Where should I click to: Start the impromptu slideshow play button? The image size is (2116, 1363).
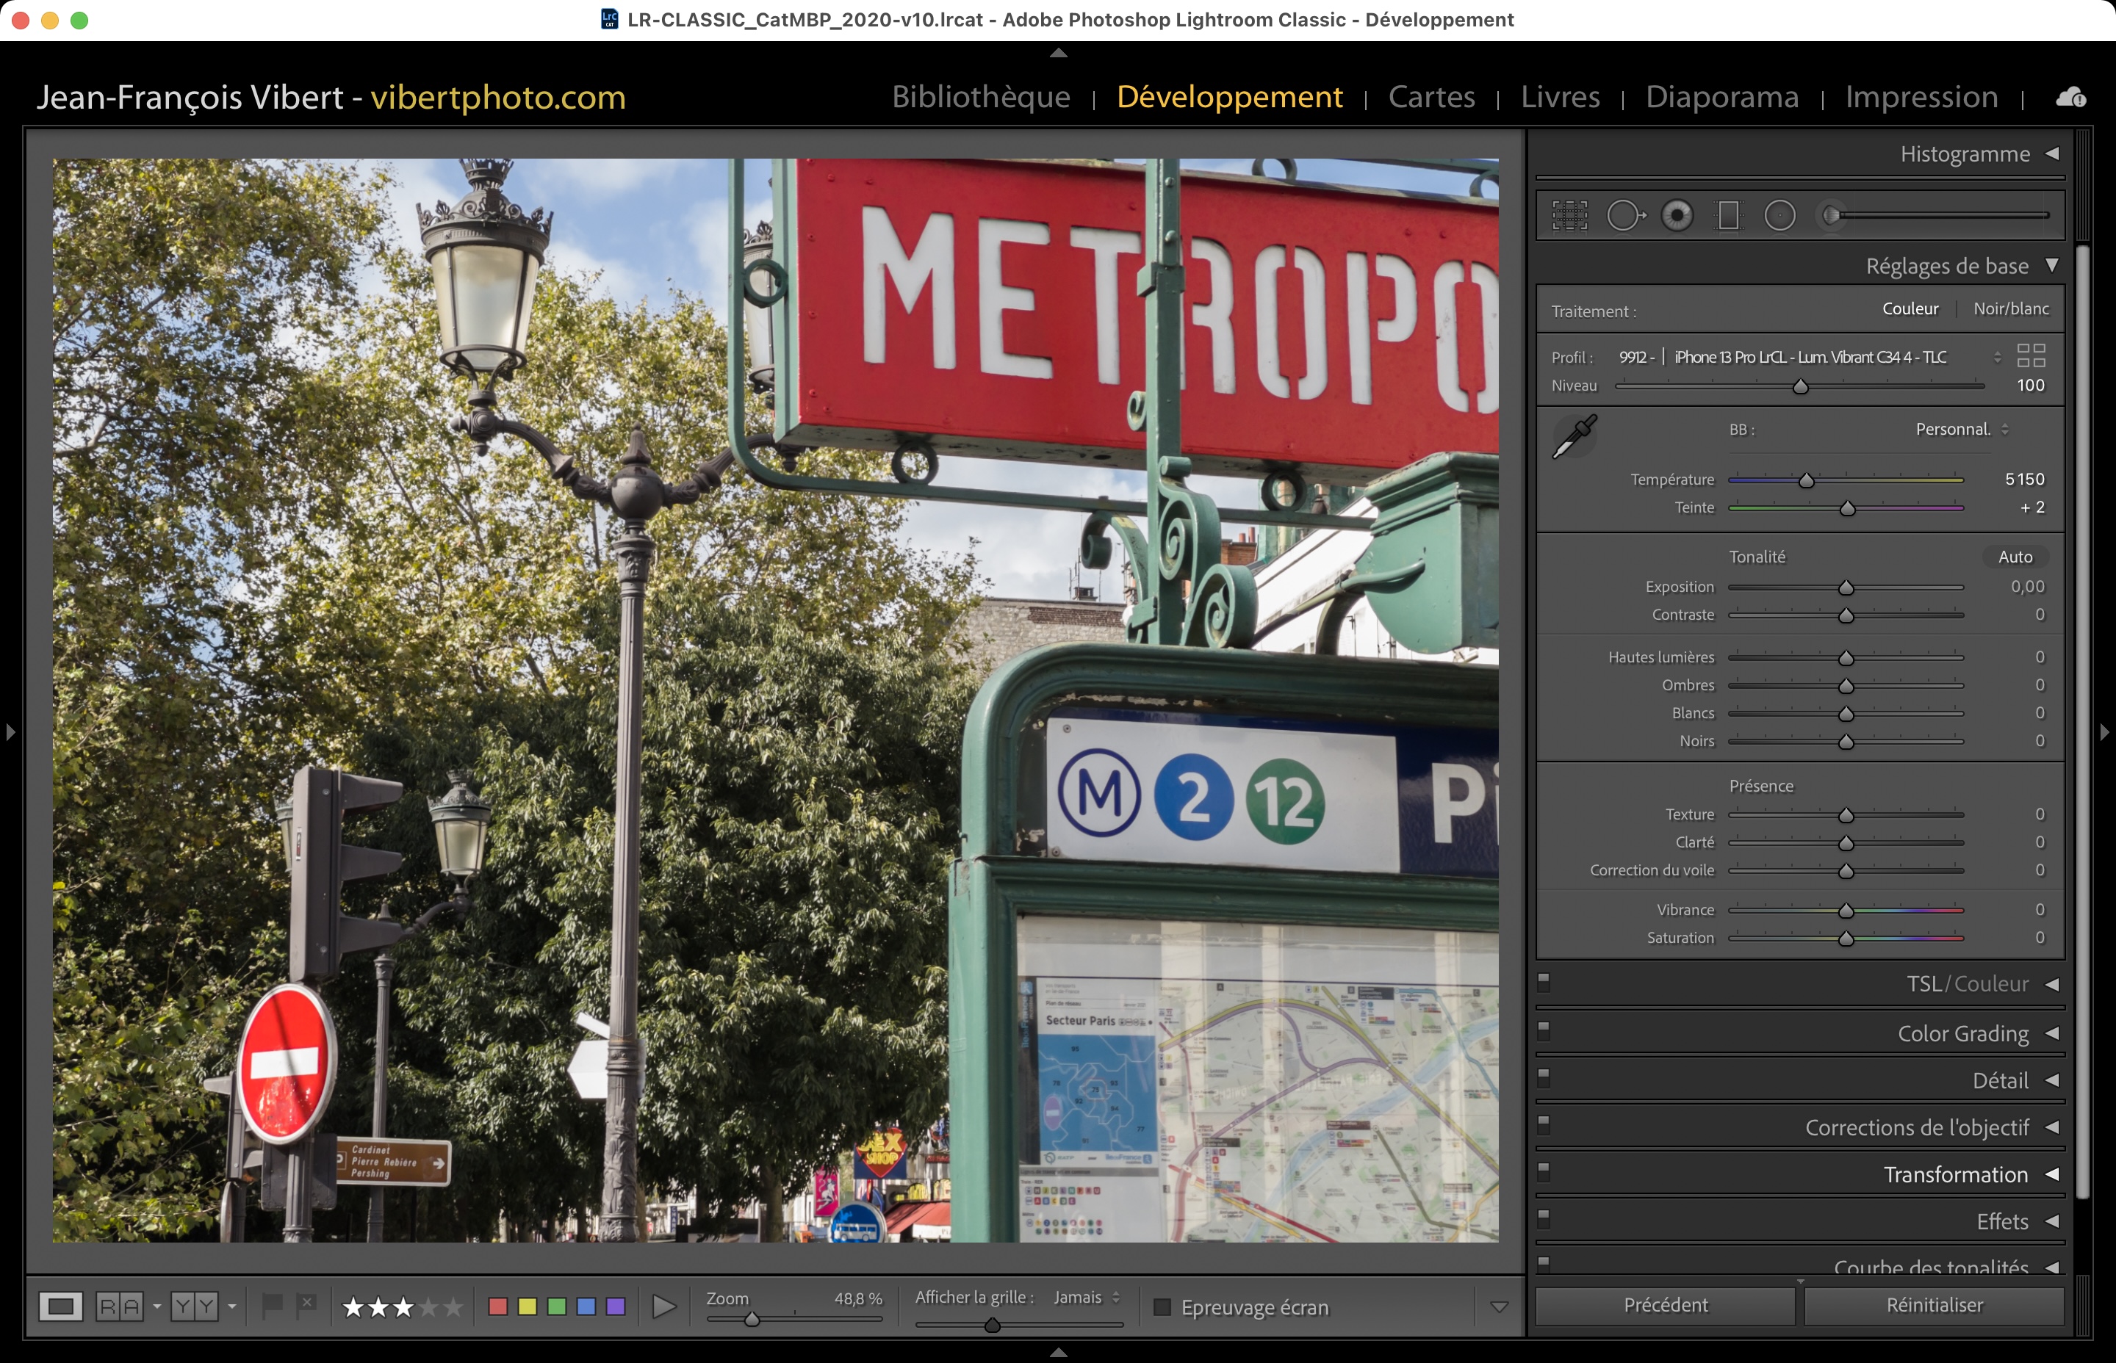click(x=664, y=1306)
